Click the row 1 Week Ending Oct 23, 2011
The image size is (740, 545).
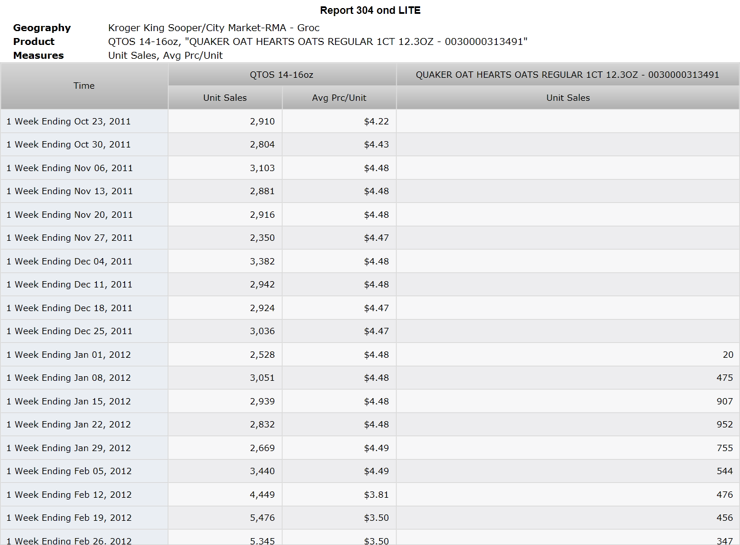(370, 122)
